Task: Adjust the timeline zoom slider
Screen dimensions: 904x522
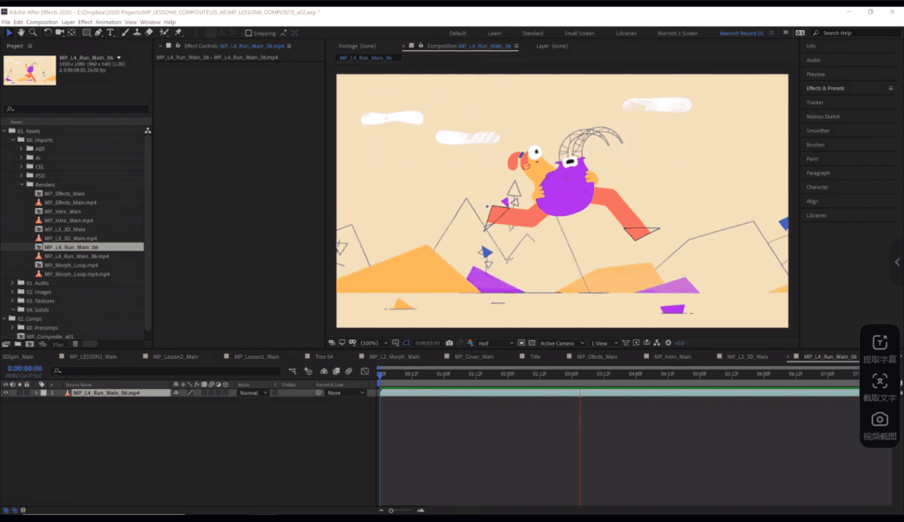Action: tap(391, 511)
